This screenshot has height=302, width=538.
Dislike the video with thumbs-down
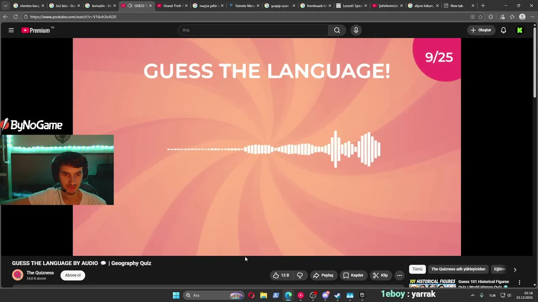click(x=300, y=275)
